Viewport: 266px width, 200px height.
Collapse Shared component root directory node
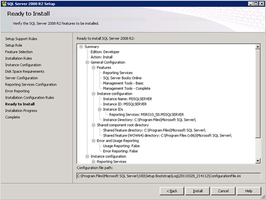94,125
